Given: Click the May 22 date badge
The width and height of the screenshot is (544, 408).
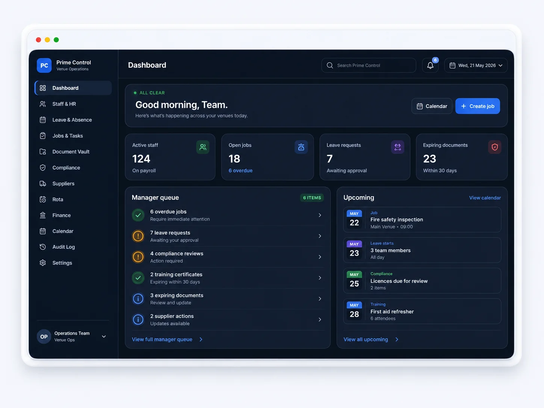Looking at the screenshot, I should click(x=354, y=219).
